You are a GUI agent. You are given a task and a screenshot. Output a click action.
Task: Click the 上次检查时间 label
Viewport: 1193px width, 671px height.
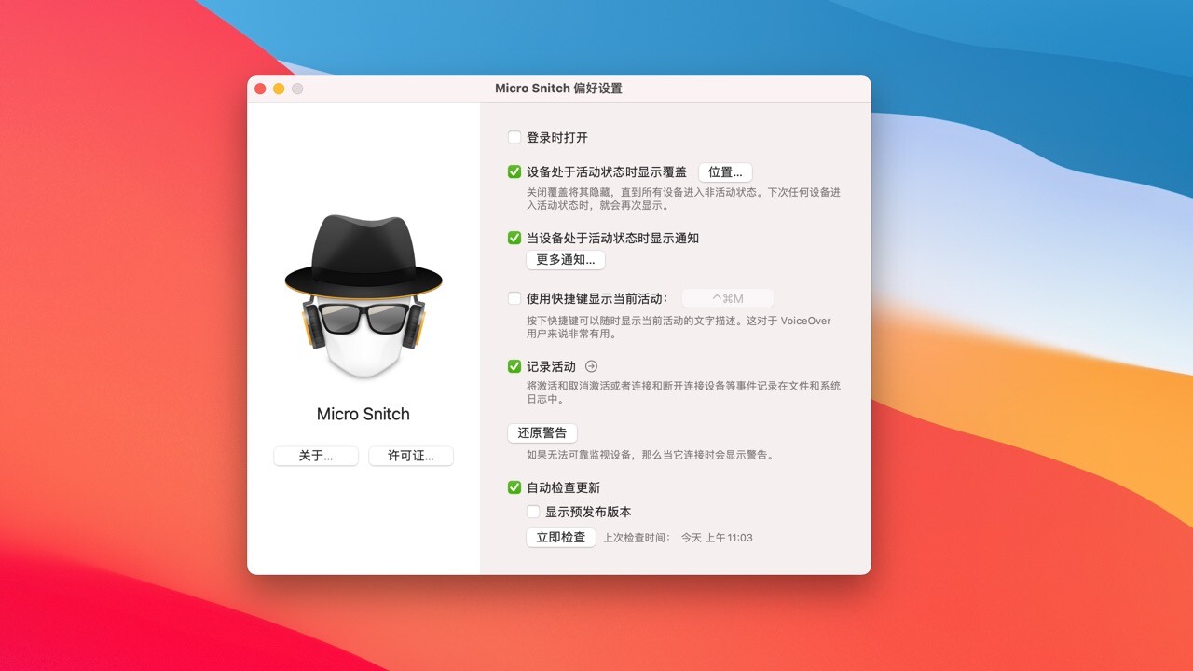click(637, 538)
